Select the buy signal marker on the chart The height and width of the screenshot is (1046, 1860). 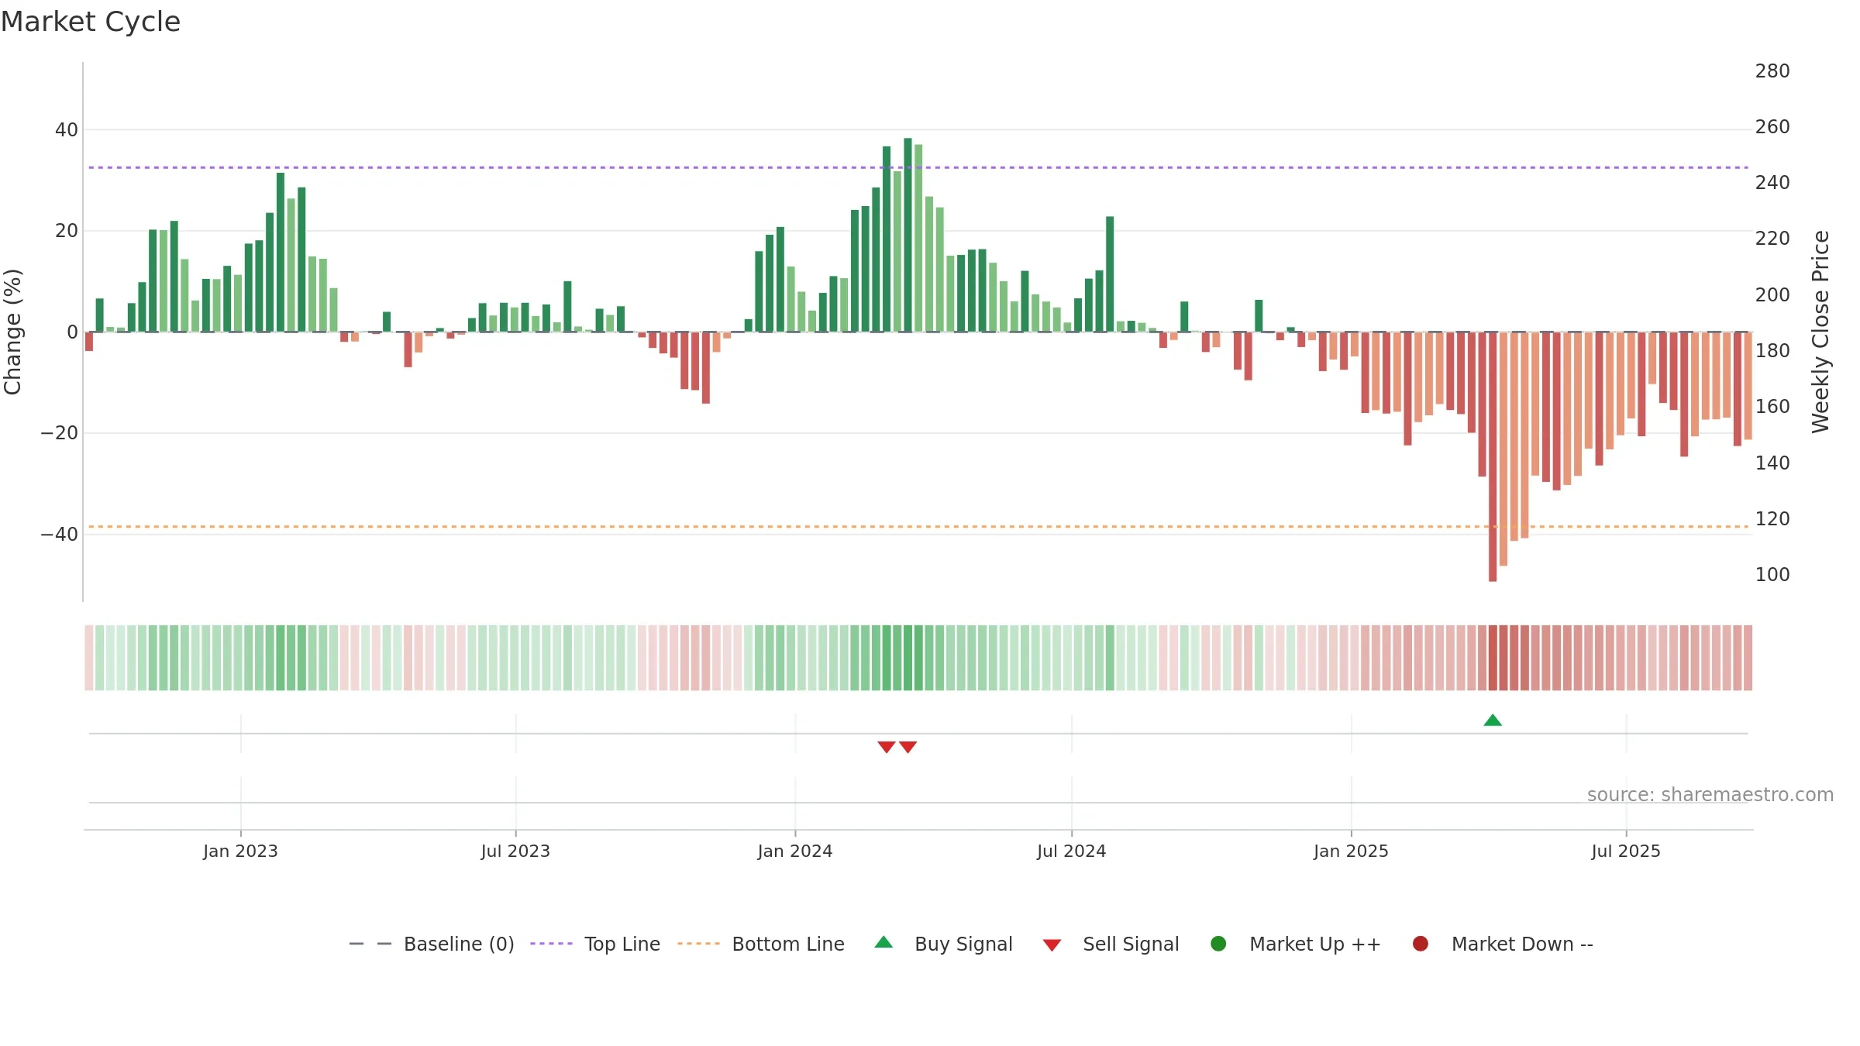[1493, 721]
